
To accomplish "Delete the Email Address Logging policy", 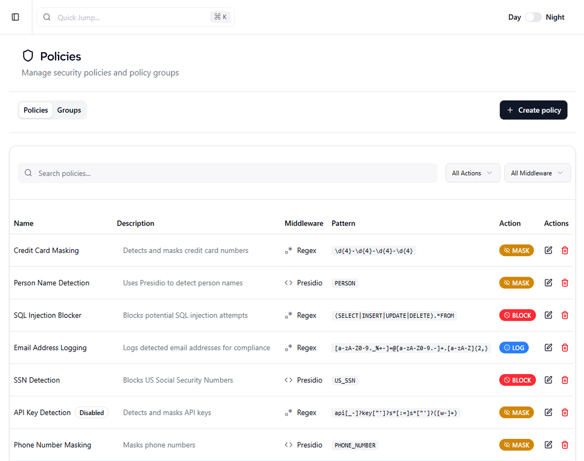I will coord(565,347).
